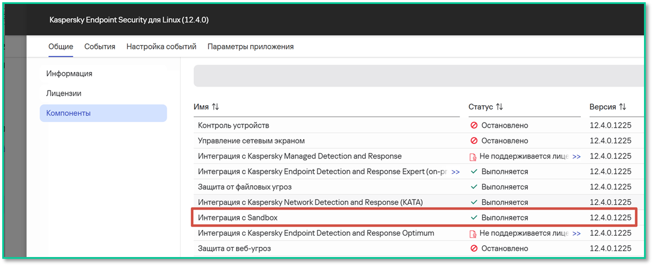This screenshot has width=653, height=266.
Task: Select Информация in the sidebar
Action: tap(69, 74)
